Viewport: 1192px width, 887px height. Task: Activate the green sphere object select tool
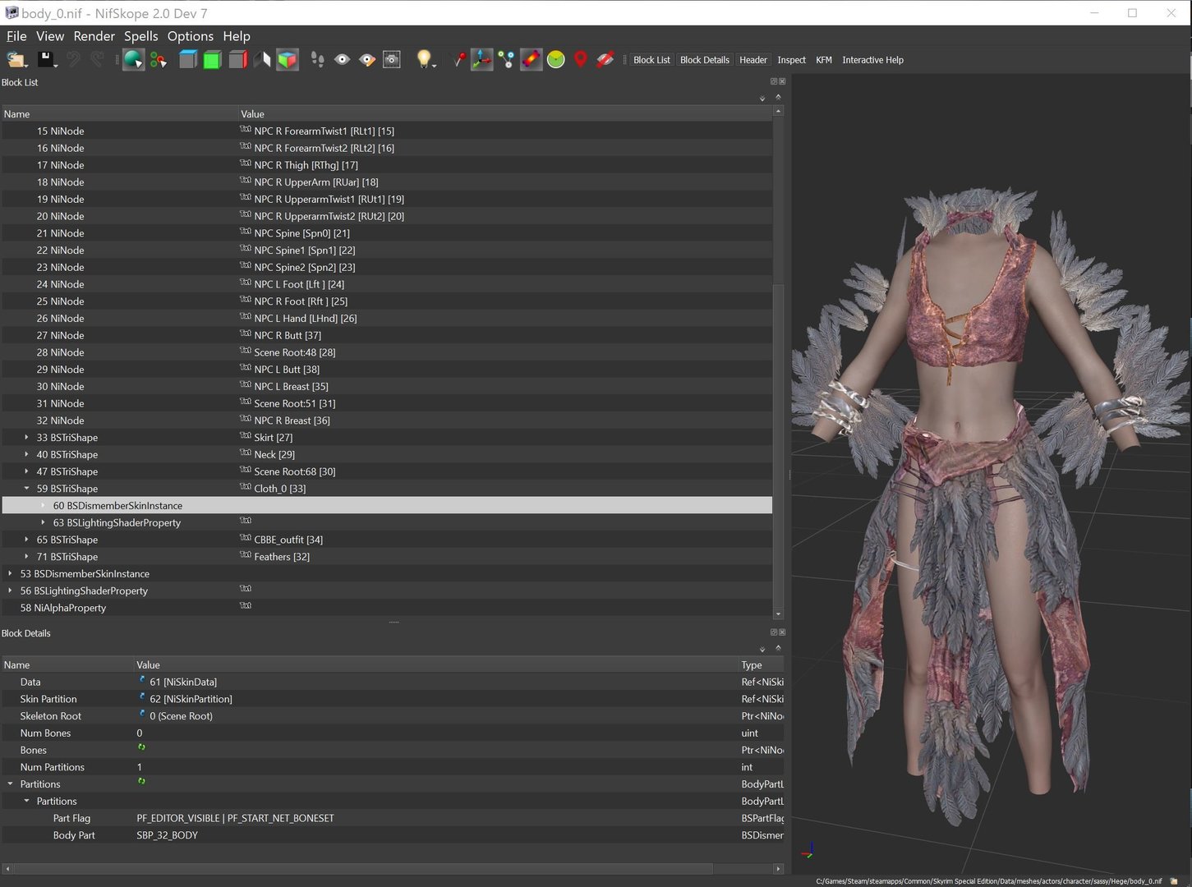coord(133,59)
